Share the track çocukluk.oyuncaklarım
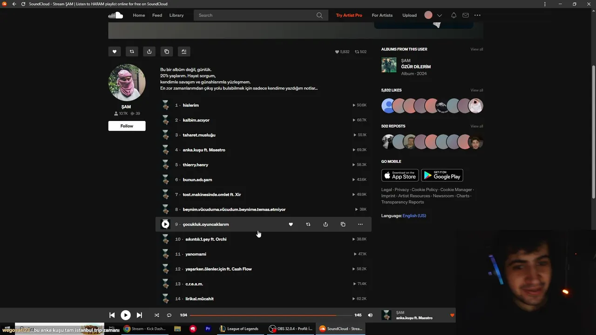This screenshot has width=596, height=335. [325, 224]
